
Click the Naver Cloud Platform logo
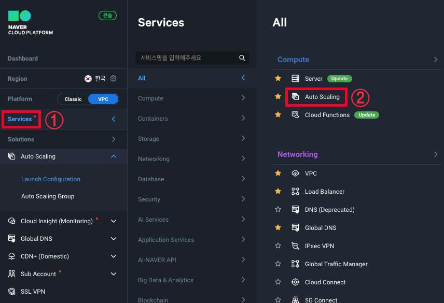pyautogui.click(x=30, y=23)
